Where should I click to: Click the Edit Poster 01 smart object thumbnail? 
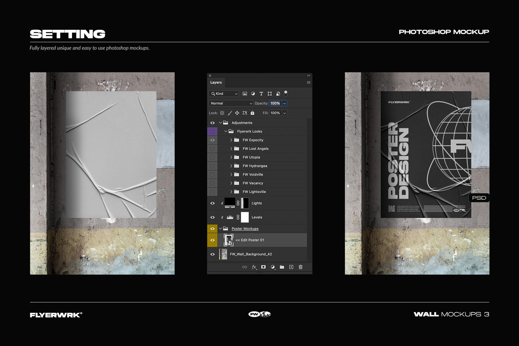pos(228,240)
